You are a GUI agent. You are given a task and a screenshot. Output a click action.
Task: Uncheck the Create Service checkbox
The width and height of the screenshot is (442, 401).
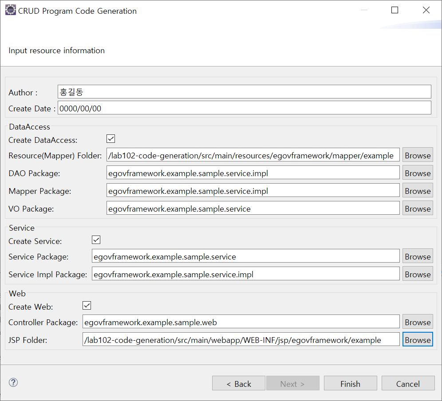[96, 240]
